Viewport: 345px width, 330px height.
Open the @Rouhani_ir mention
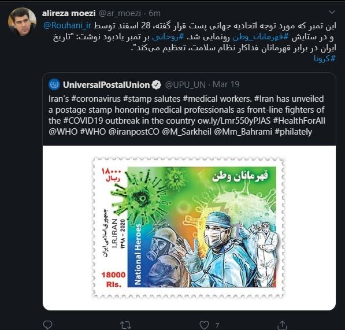(68, 25)
